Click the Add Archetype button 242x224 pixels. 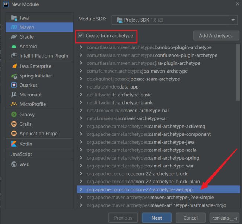point(216,36)
